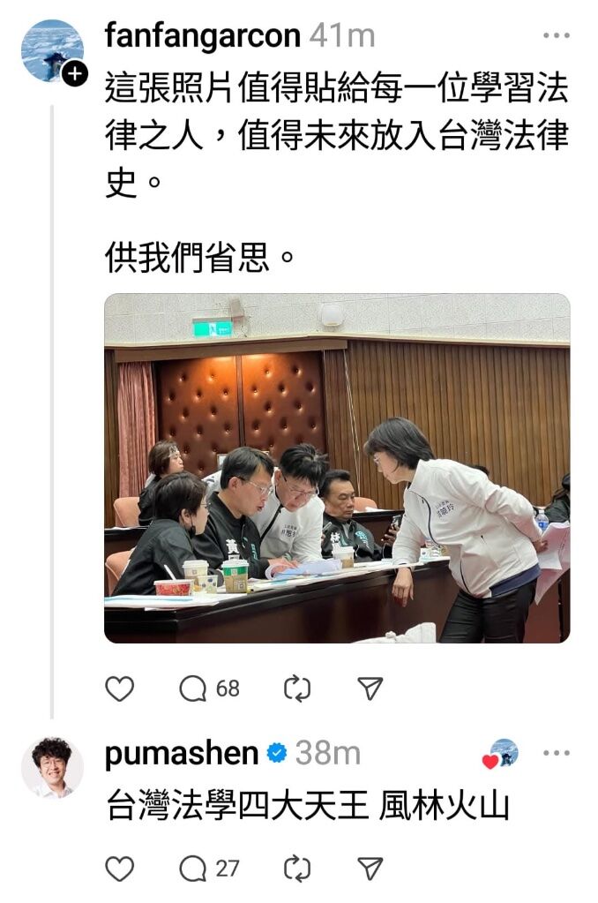Viewport: 598px width, 903px height.
Task: Open the 38m timestamp on the reply
Action: coord(328,753)
